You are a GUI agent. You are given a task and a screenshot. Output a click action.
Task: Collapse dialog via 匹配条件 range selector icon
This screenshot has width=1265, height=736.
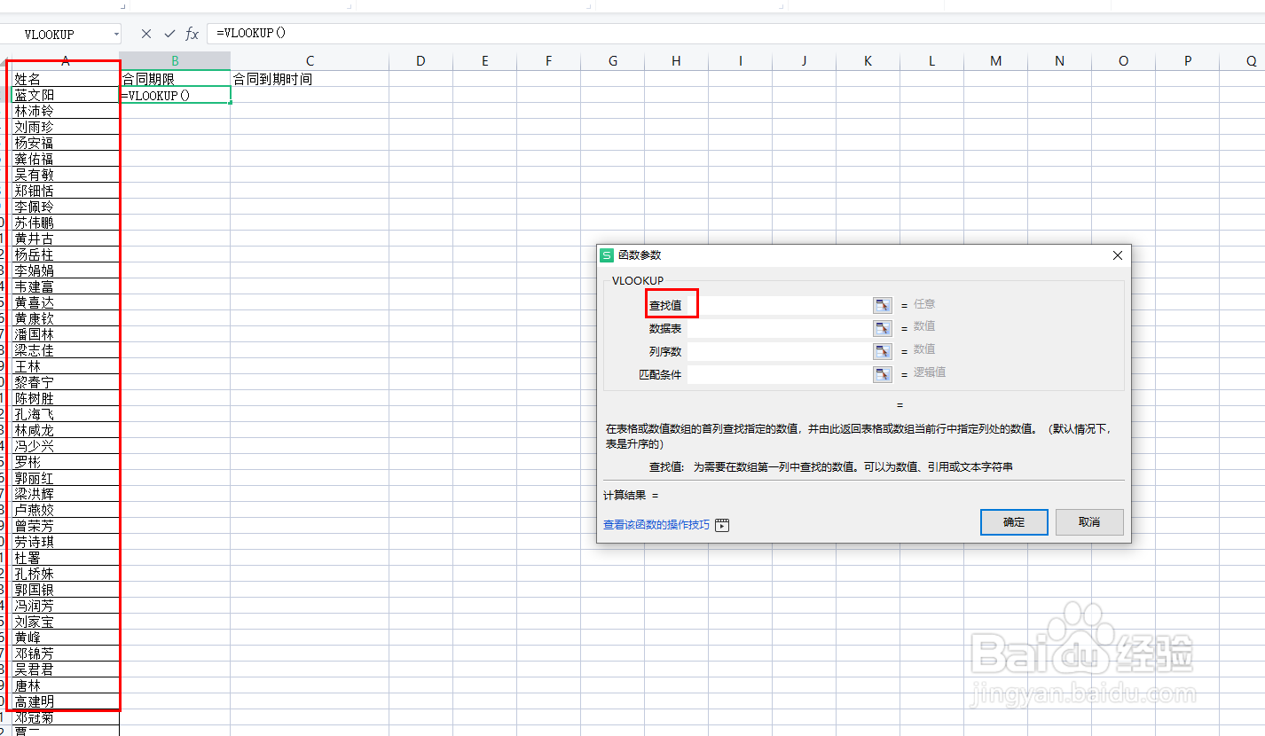click(x=882, y=374)
